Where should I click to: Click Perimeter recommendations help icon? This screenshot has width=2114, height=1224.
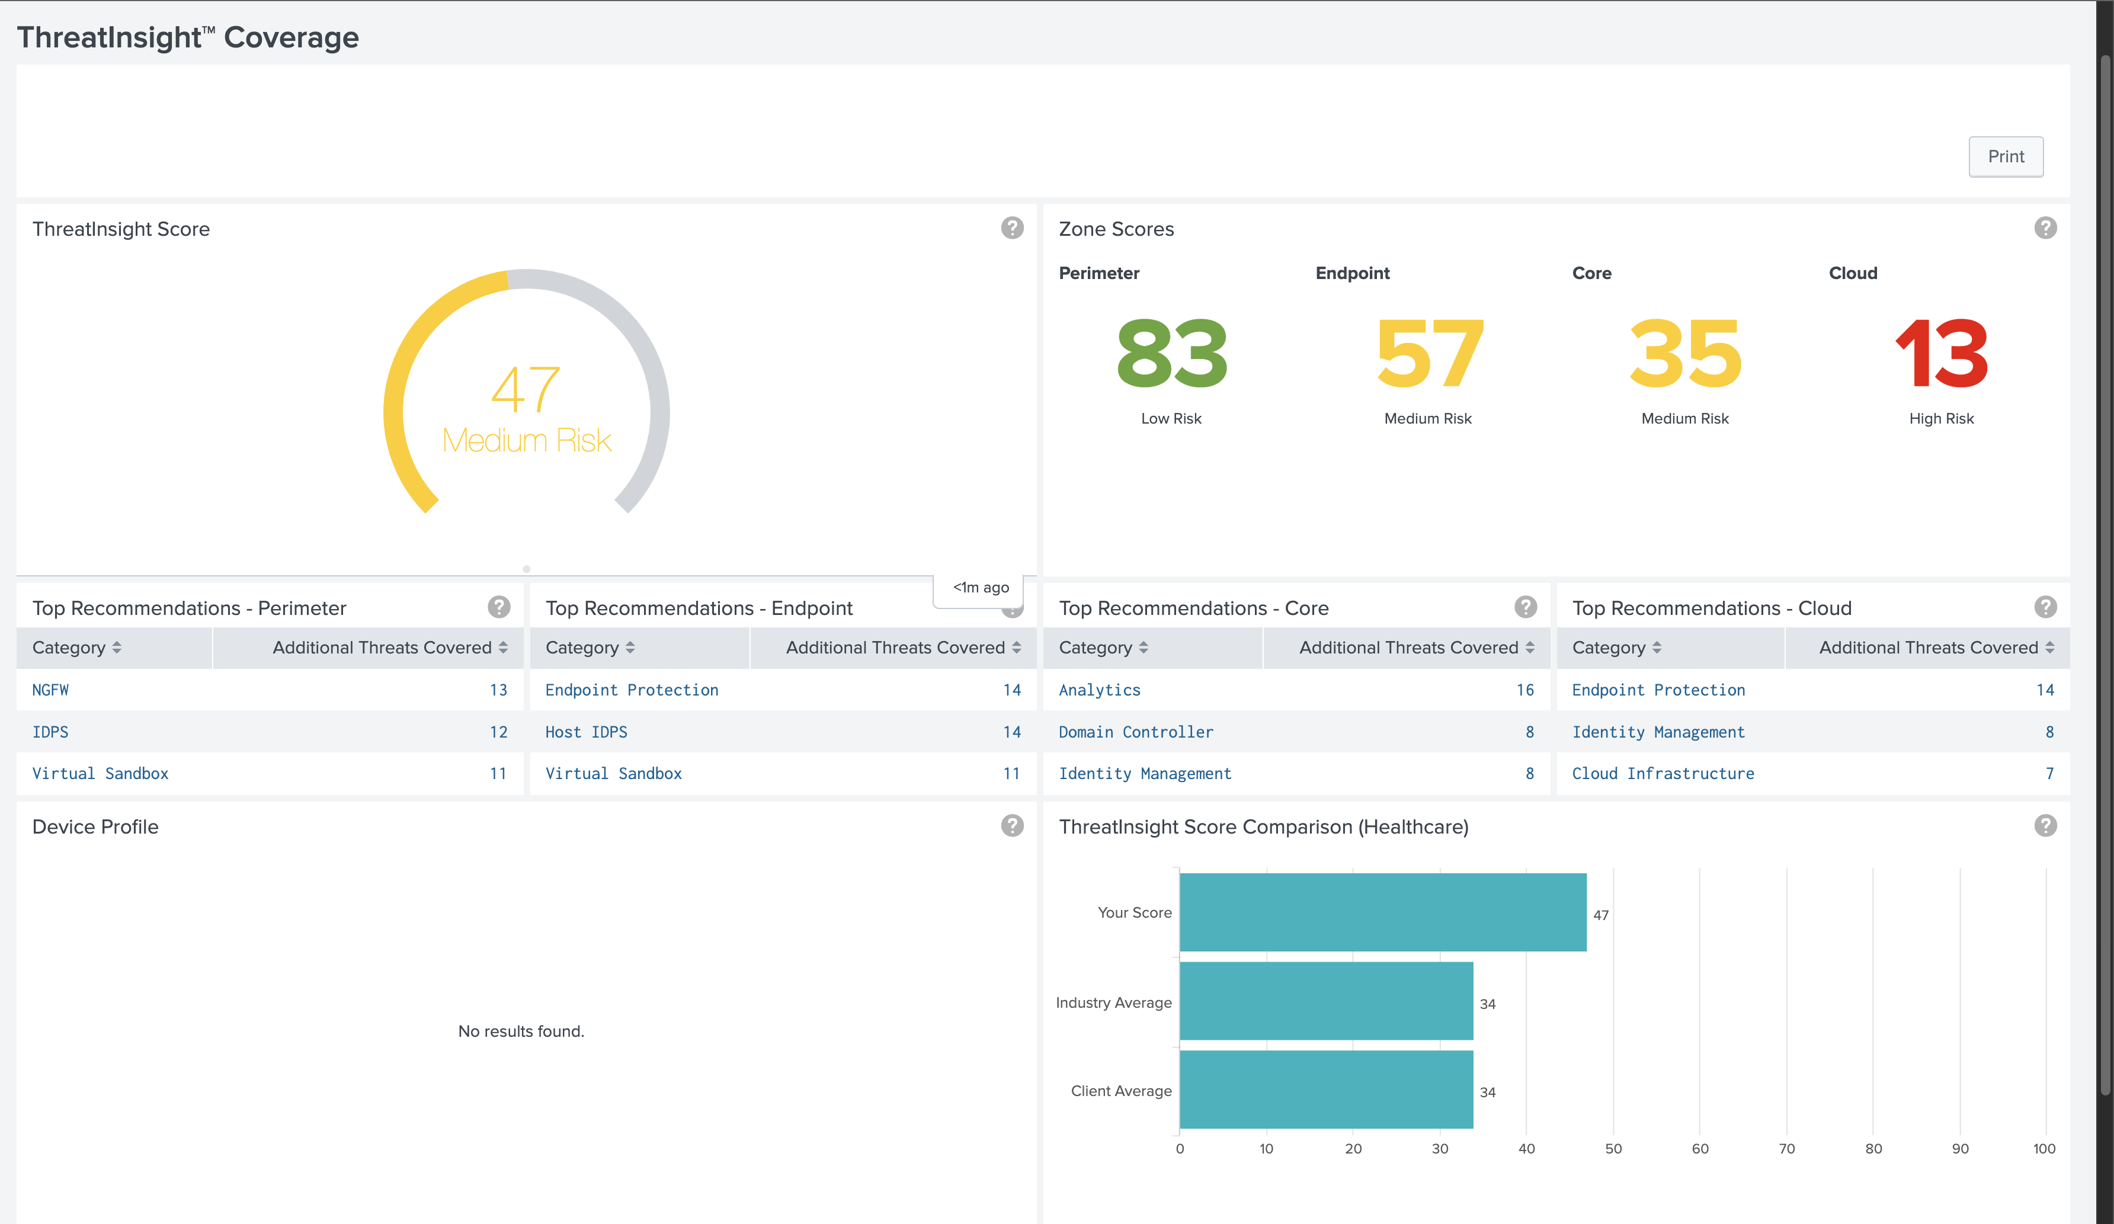tap(498, 607)
